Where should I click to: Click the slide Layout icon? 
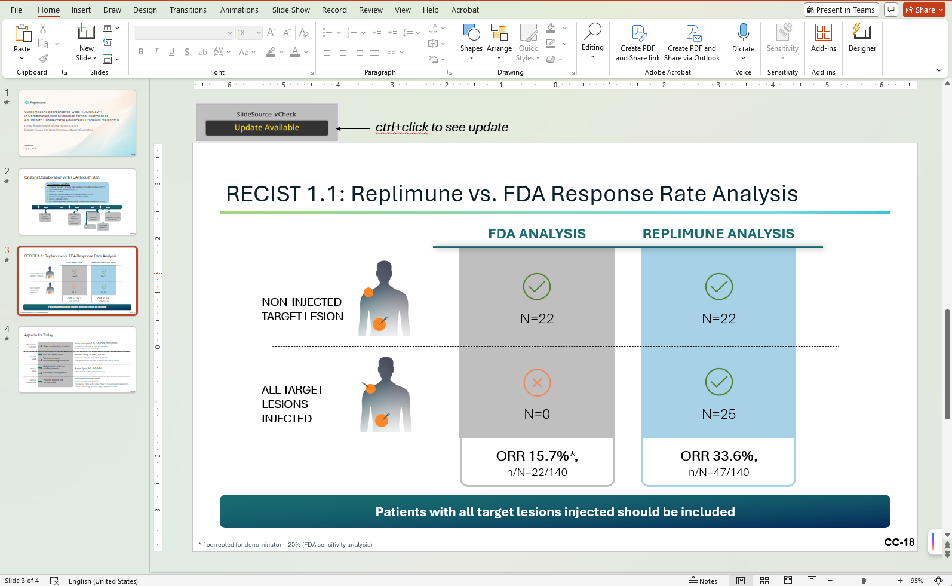(x=108, y=28)
